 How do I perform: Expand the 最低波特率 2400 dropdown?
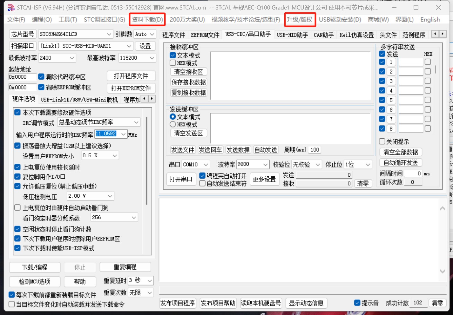pos(72,58)
